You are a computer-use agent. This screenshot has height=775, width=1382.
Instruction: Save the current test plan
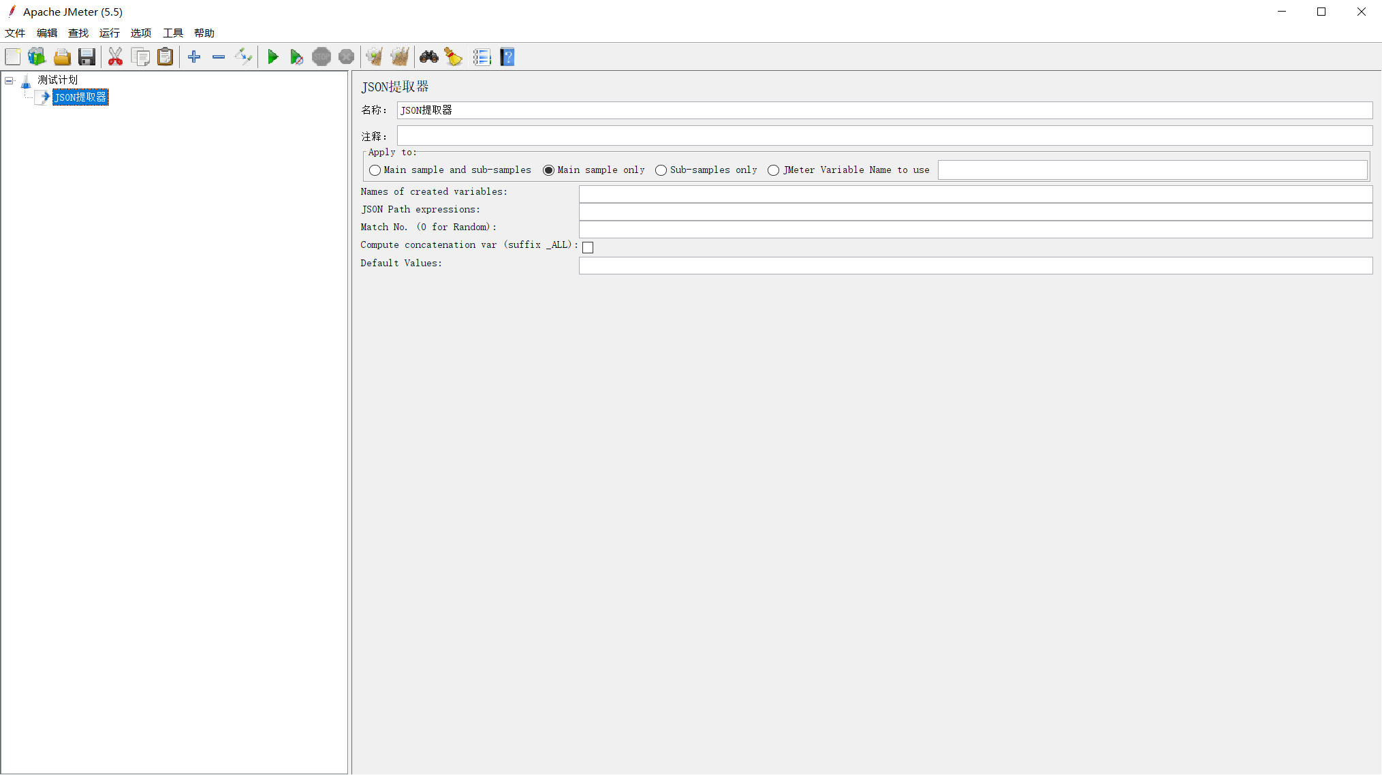87,57
